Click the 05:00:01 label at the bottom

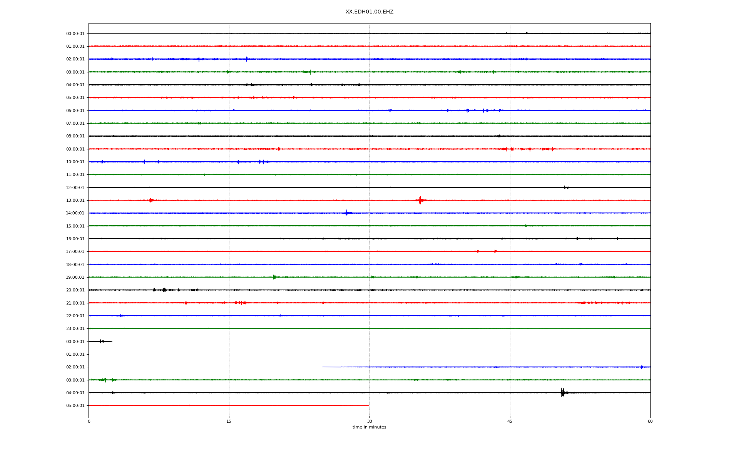point(75,405)
